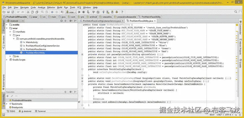This screenshot has width=244, height=118.
Task: Open the Refactor menu
Action: click(x=51, y=7)
